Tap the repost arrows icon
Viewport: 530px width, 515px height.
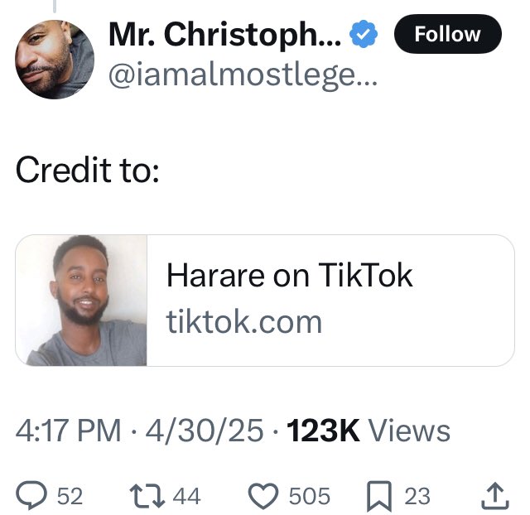(147, 496)
